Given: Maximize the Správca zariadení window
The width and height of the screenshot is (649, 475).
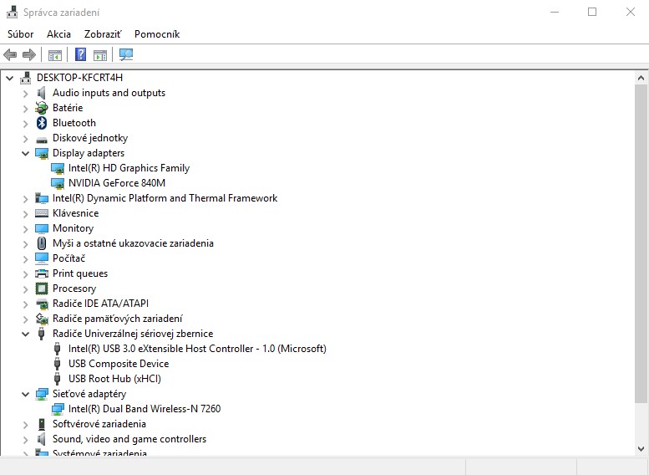Looking at the screenshot, I should pos(592,12).
